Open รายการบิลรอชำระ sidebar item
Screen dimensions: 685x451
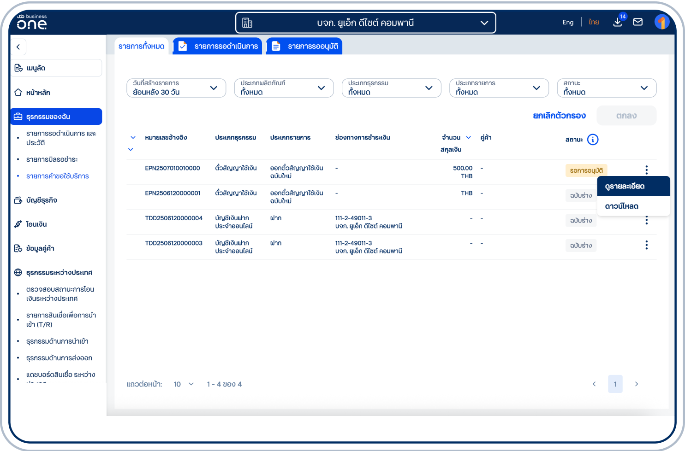[52, 159]
